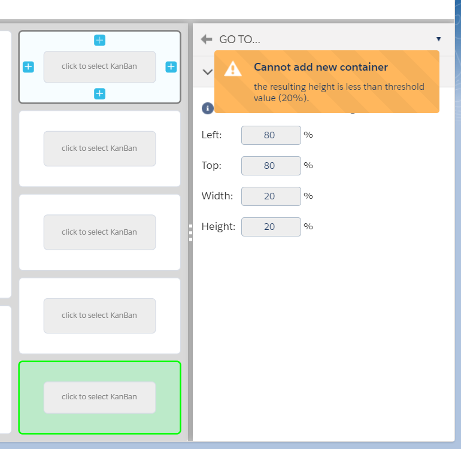Click the plus icon right of the selected container
This screenshot has width=461, height=449.
[x=171, y=67]
